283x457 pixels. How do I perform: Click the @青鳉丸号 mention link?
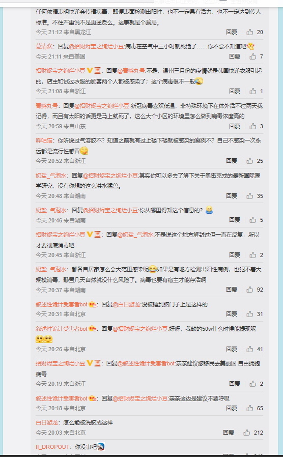tap(131, 71)
